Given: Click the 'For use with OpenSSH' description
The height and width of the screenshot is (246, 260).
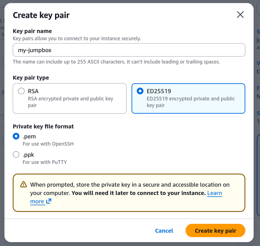Looking at the screenshot, I should [x=48, y=144].
